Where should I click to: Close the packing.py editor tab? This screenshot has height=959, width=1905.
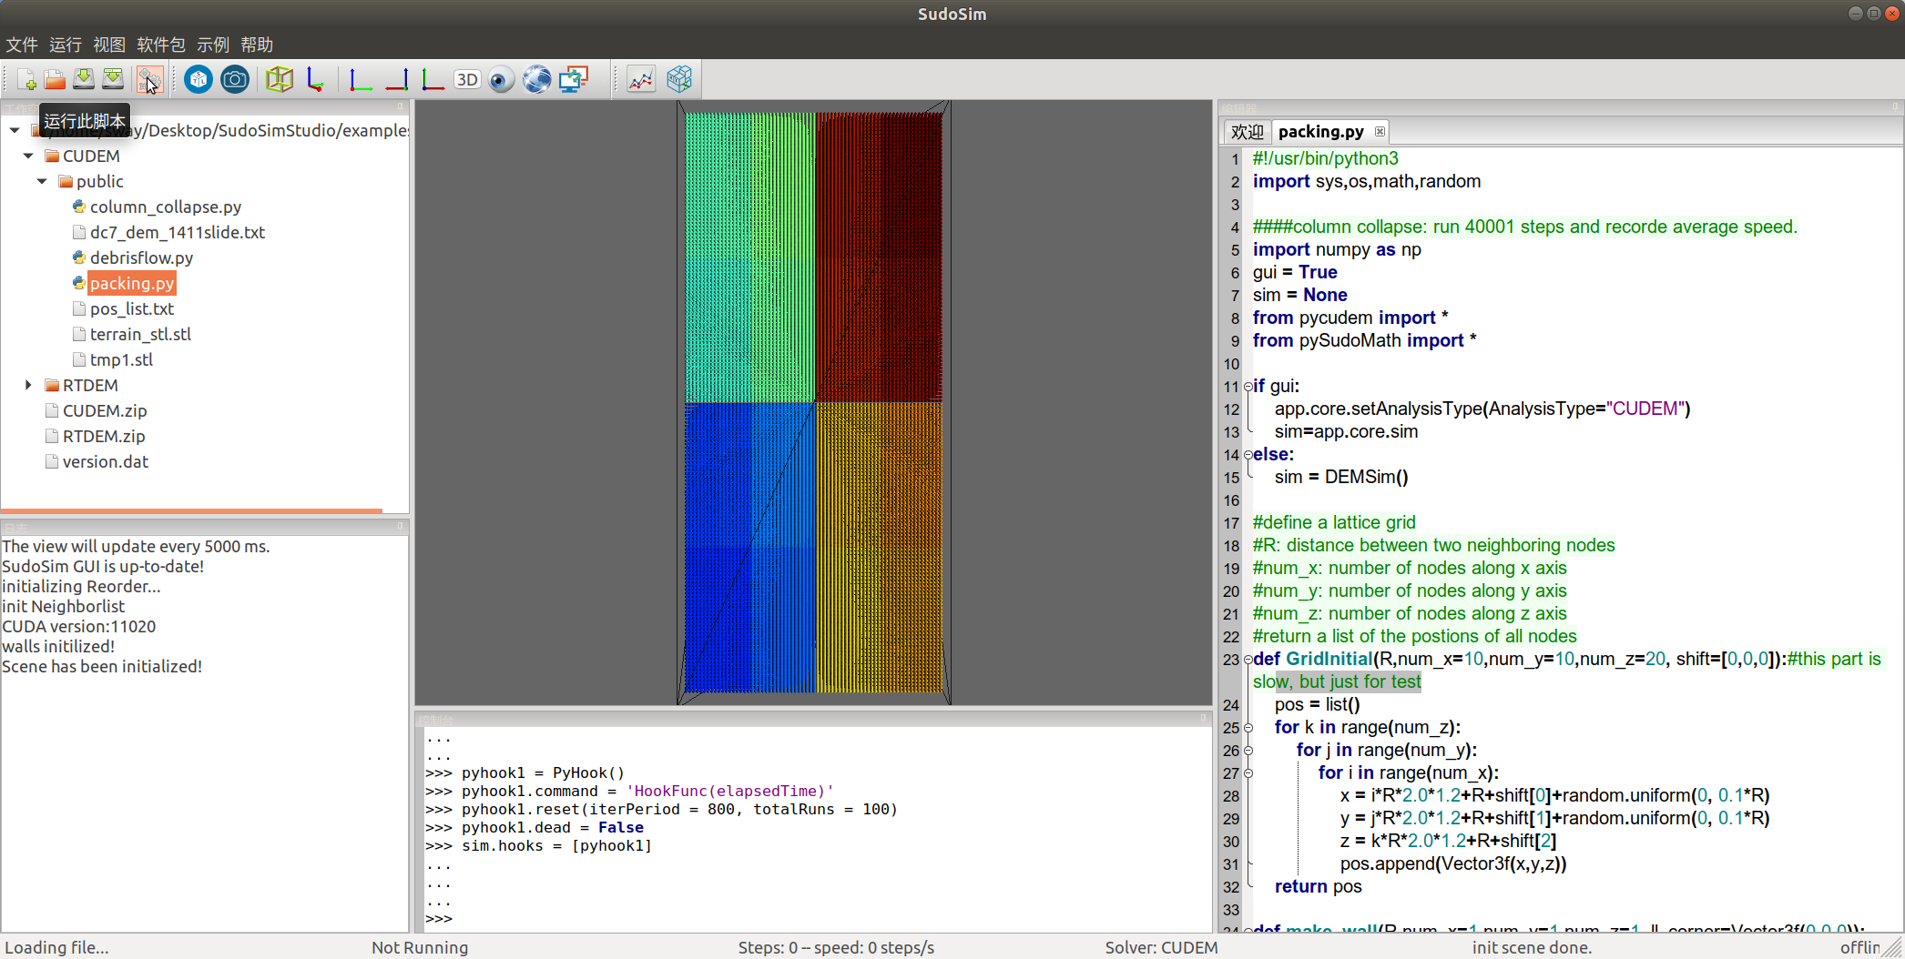point(1380,132)
